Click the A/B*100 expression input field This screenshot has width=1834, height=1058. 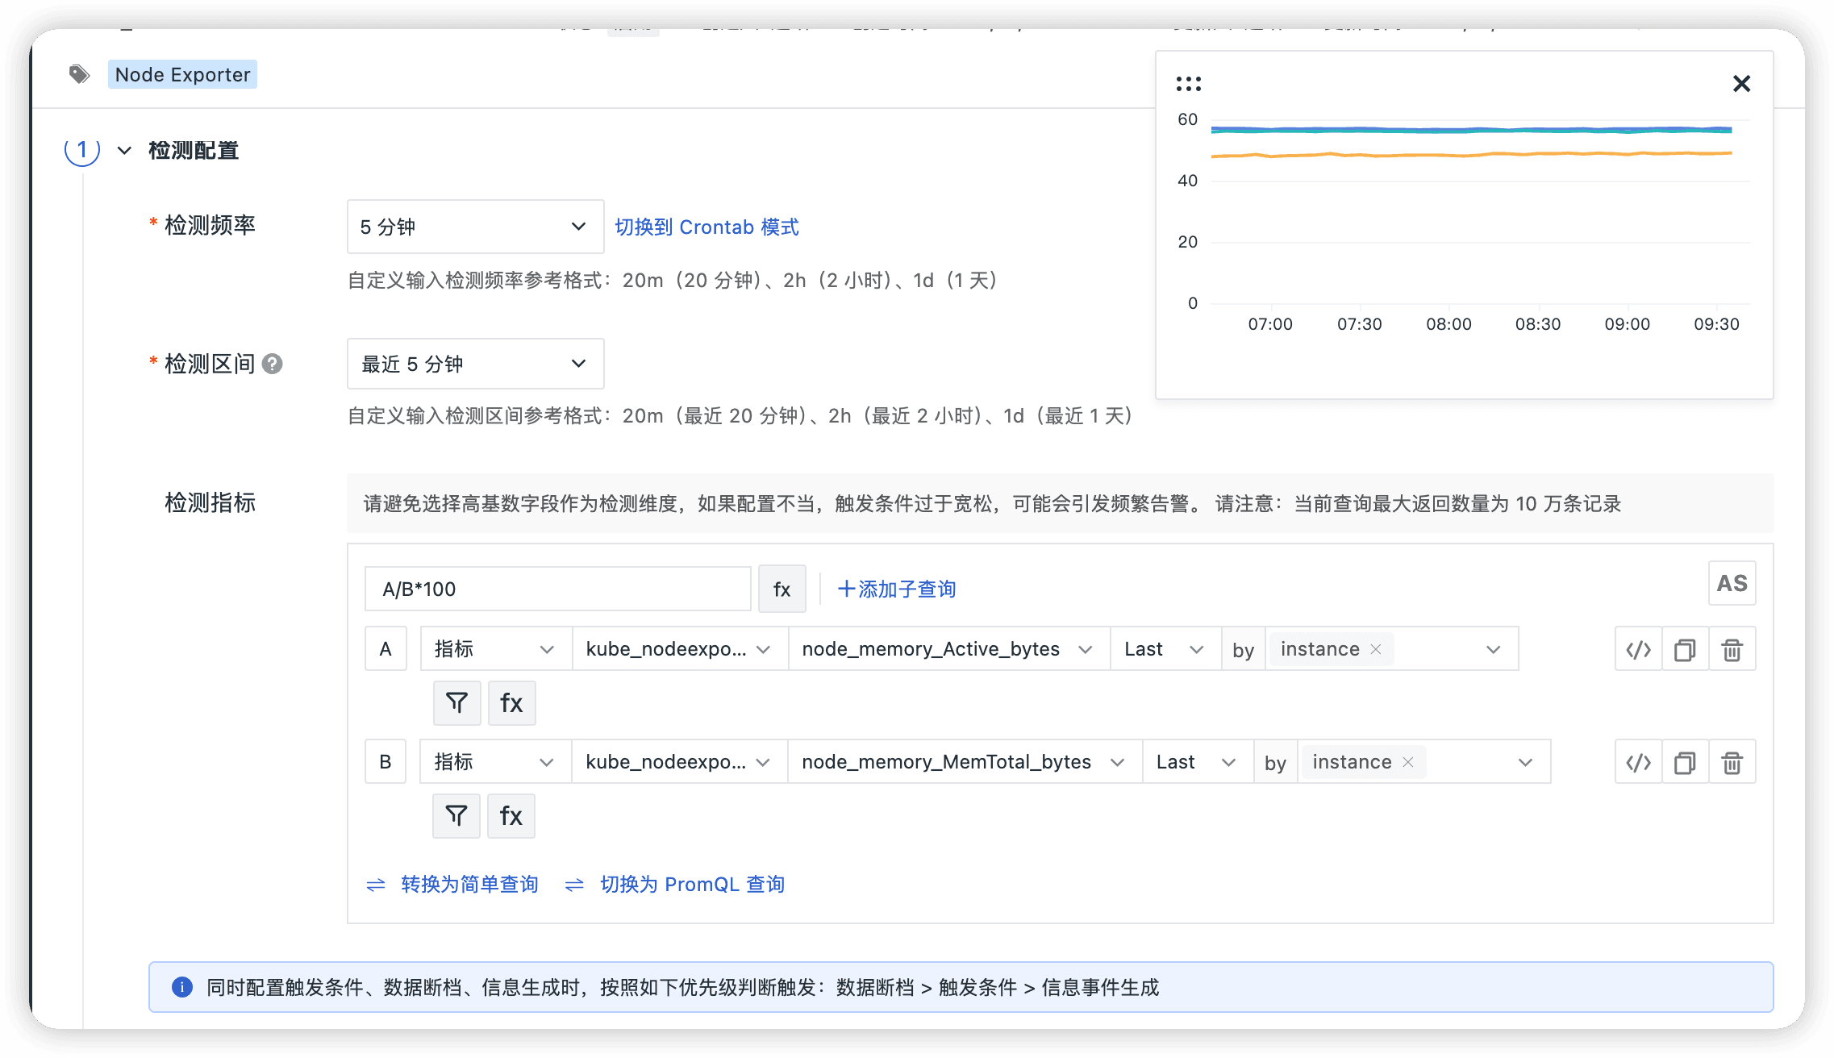pos(557,589)
